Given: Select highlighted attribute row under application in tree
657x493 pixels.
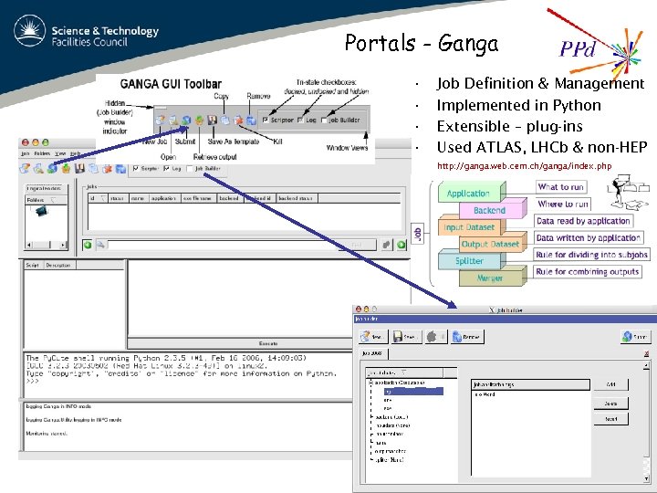Looking at the screenshot, I should [x=413, y=392].
